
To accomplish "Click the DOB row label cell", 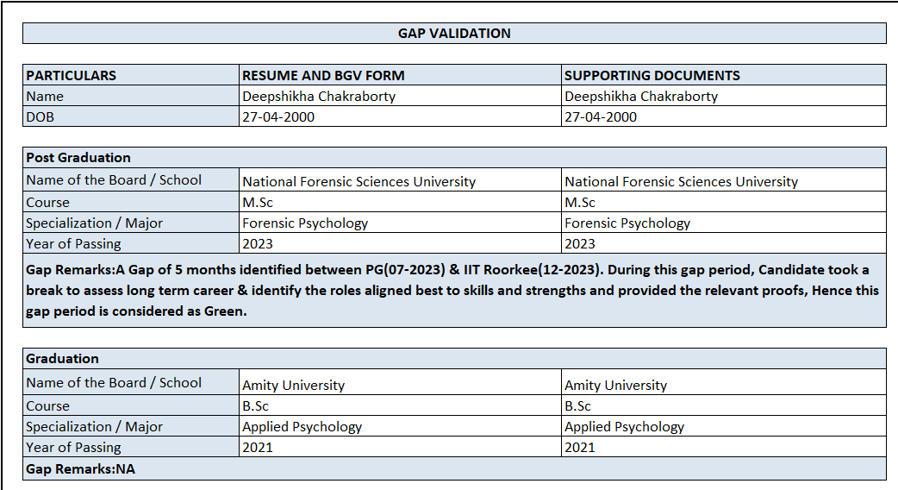I will (x=41, y=116).
